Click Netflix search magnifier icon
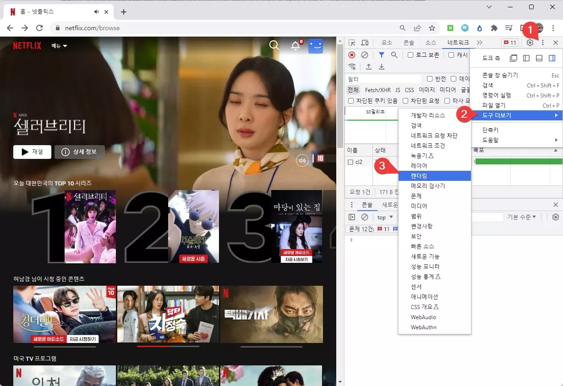The width and height of the screenshot is (563, 386). coord(274,45)
